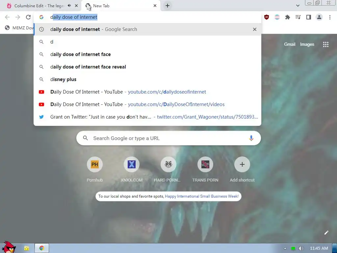This screenshot has width=337, height=253.
Task: Pick daily dose of internet face reveal suggestion
Action: (x=147, y=67)
